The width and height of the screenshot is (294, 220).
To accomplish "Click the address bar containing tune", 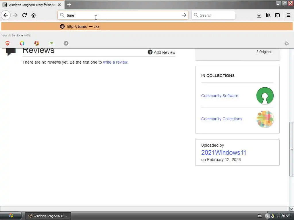I will click(123, 15).
